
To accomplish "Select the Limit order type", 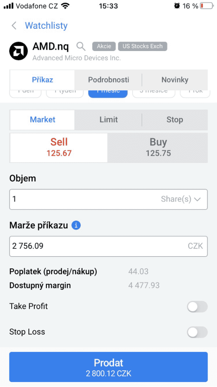I will tap(108, 120).
